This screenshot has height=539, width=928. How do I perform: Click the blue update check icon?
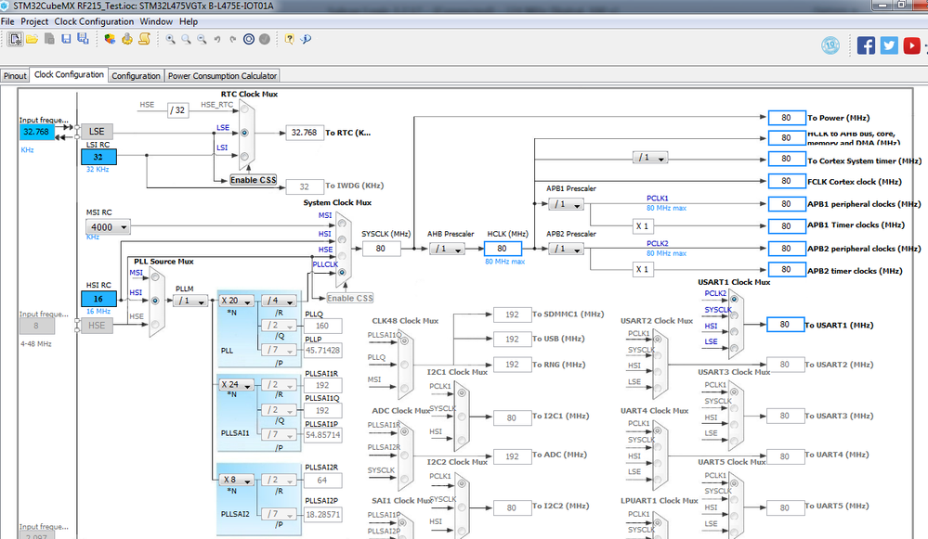[x=306, y=39]
